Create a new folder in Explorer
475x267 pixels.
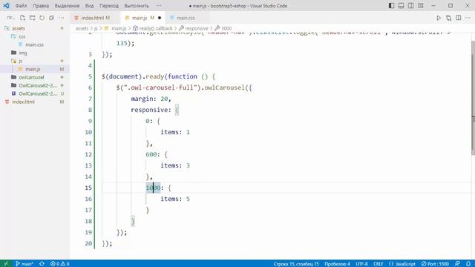[32, 18]
